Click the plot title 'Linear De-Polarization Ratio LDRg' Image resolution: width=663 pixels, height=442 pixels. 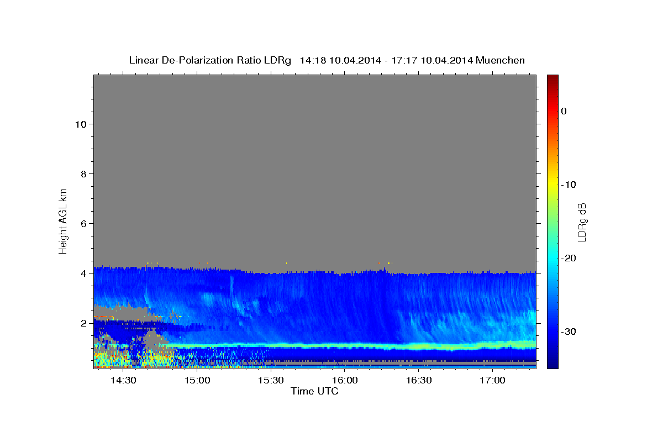(209, 60)
